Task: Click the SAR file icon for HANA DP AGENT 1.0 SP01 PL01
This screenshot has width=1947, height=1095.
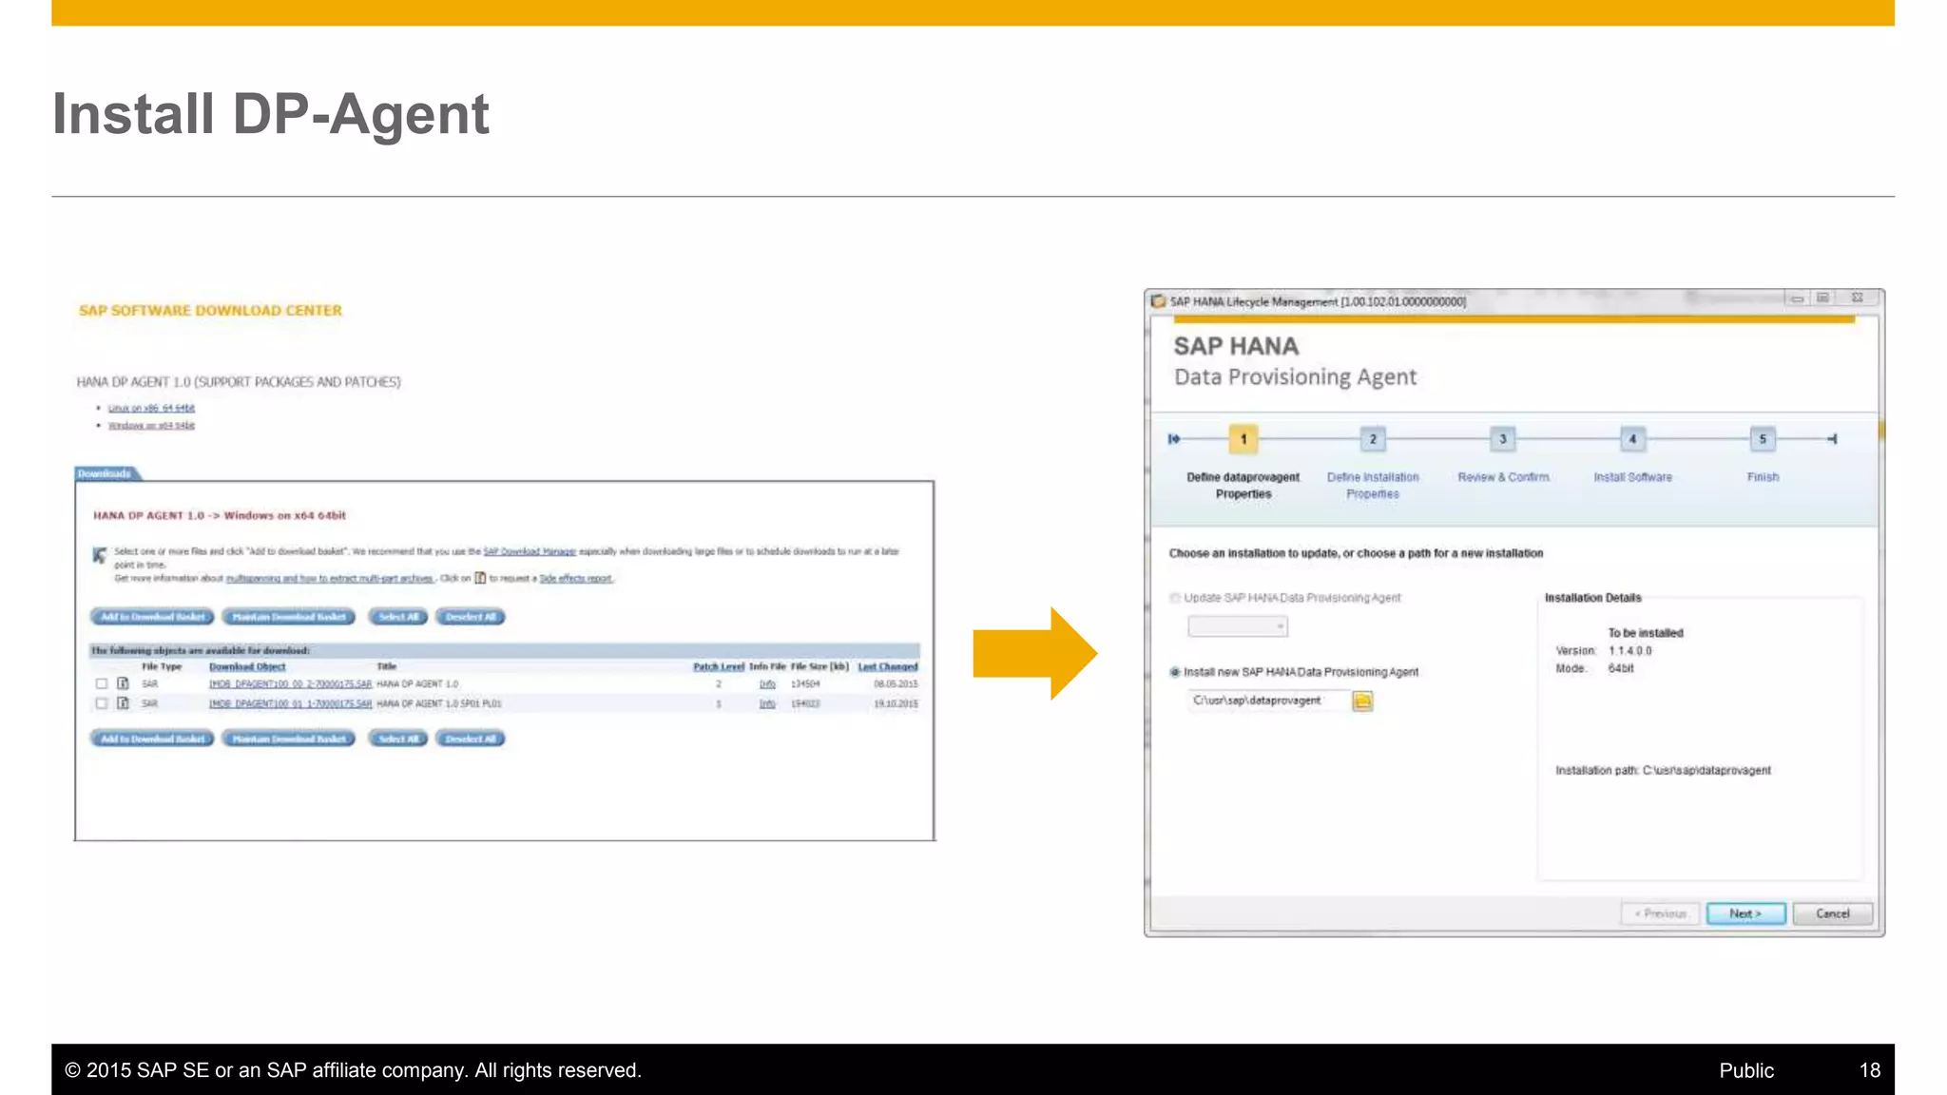Action: pyautogui.click(x=123, y=703)
